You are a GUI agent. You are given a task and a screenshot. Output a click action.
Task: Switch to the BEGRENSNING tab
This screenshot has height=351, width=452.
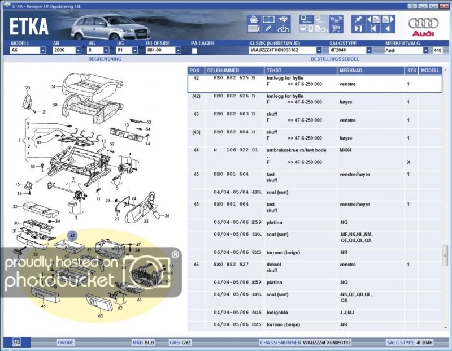(x=104, y=59)
